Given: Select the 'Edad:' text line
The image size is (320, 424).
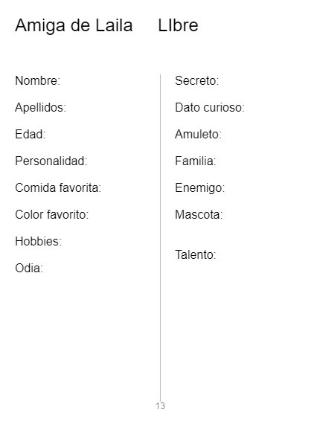Looking at the screenshot, I should pos(31,134).
